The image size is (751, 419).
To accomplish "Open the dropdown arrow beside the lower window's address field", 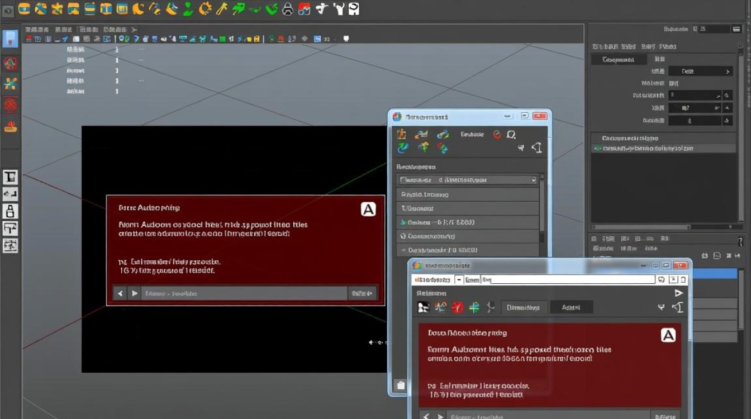I will click(459, 279).
